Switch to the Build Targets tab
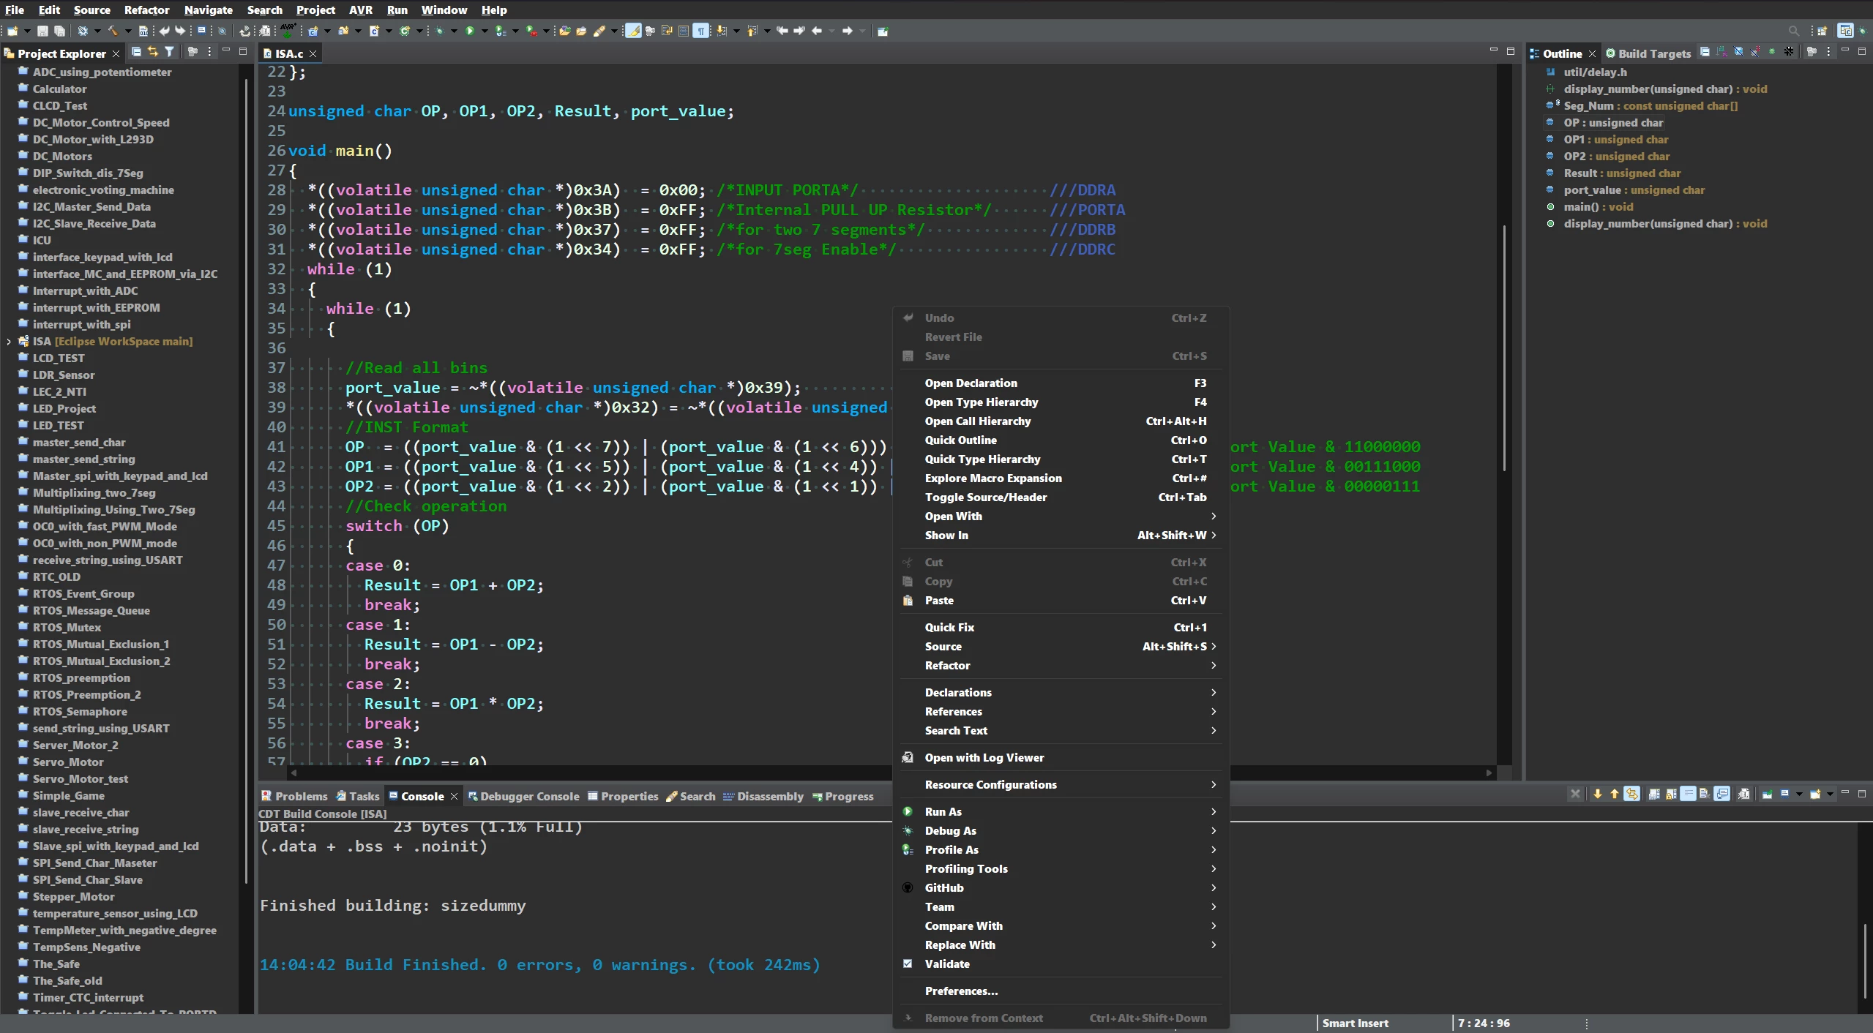 [x=1648, y=53]
